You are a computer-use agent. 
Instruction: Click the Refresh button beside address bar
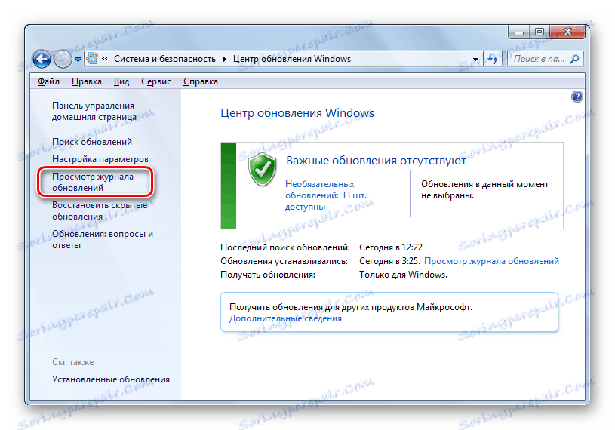[493, 59]
